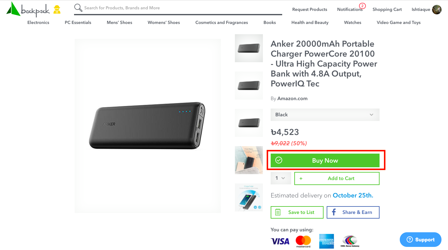448x250 pixels.
Task: Click the Backpack logo
Action: (28, 9)
